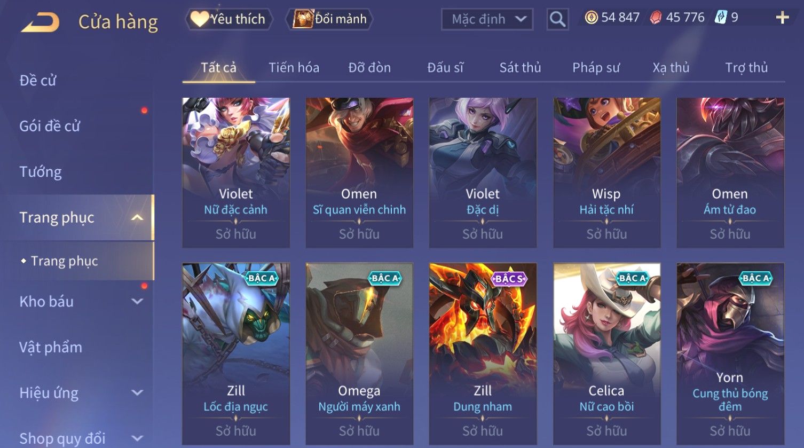This screenshot has width=804, height=448.
Task: Open Yêu thích favorites heart button
Action: (x=229, y=19)
